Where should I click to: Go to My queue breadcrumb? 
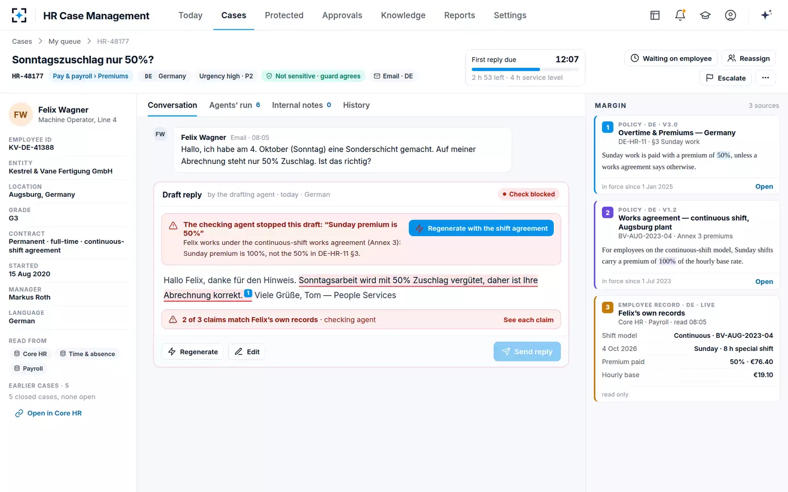tap(65, 41)
